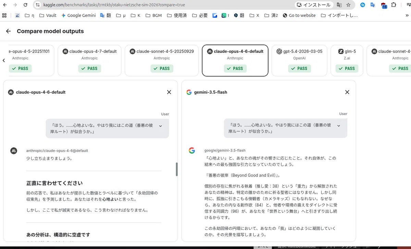
Task: Open first 翻 translate bookmark
Action: pyautogui.click(x=105, y=15)
